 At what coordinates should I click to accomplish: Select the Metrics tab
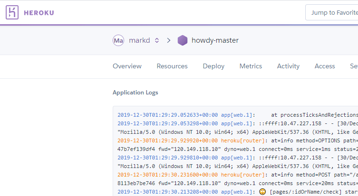(x=251, y=66)
